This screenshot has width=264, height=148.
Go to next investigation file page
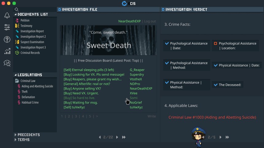tap(117, 137)
